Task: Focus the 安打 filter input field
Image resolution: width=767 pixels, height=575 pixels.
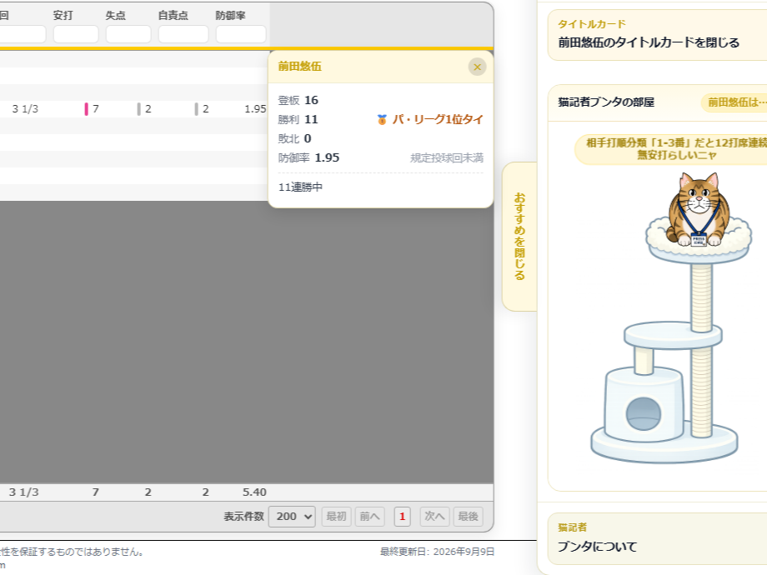Action: (76, 34)
